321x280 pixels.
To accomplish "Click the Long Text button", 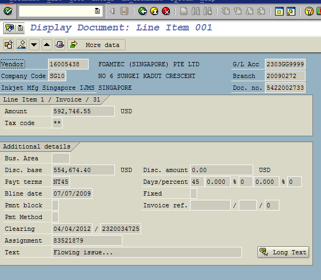I will point(283,252).
